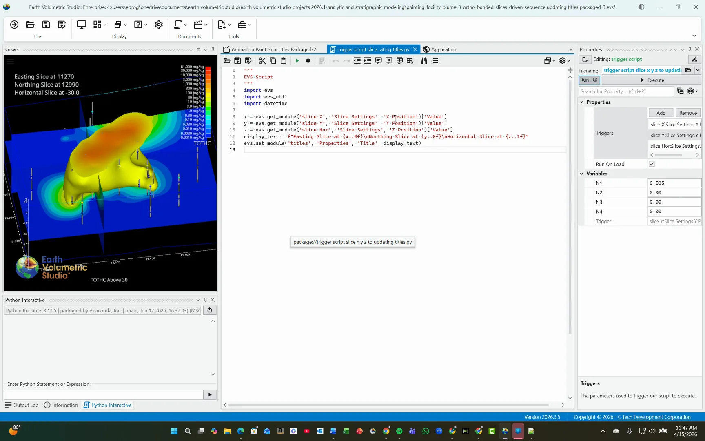The image size is (705, 441).
Task: Open the layout grid dropdown in Display group
Action: point(100,24)
